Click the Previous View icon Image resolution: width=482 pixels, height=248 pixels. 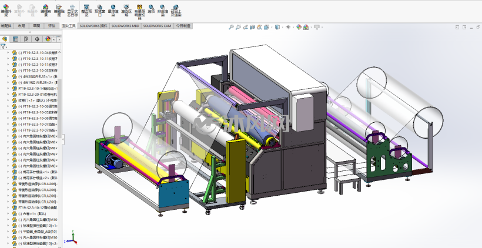click(x=245, y=27)
